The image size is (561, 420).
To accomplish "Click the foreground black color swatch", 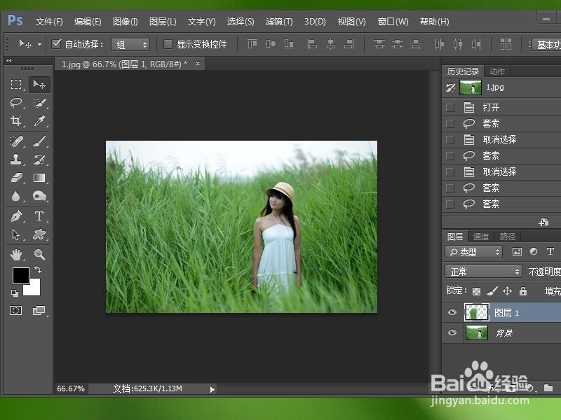I will coord(20,274).
